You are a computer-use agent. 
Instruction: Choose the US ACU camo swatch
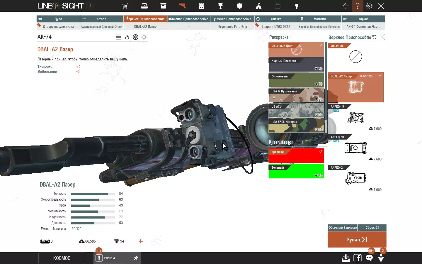296,110
